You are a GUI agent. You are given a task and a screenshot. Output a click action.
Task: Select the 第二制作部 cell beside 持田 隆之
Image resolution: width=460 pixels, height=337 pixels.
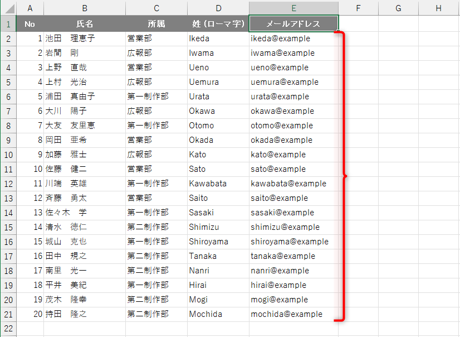(156, 314)
